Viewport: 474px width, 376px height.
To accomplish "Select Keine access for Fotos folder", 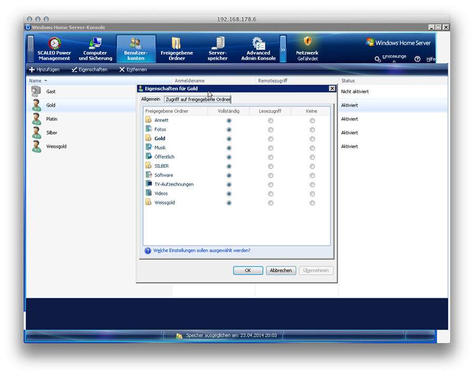I will (312, 130).
